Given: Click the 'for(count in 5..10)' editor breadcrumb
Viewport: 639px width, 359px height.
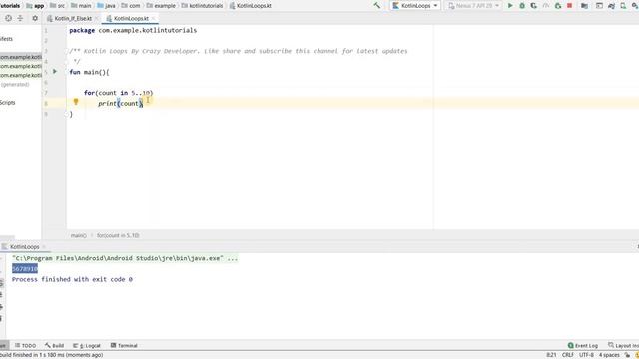Looking at the screenshot, I should (x=118, y=235).
